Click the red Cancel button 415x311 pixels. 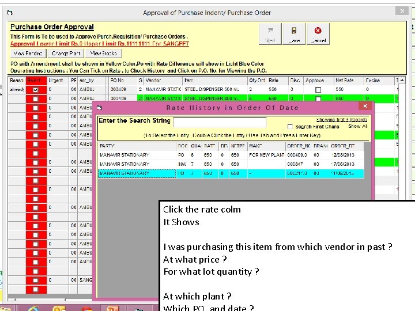tap(318, 34)
